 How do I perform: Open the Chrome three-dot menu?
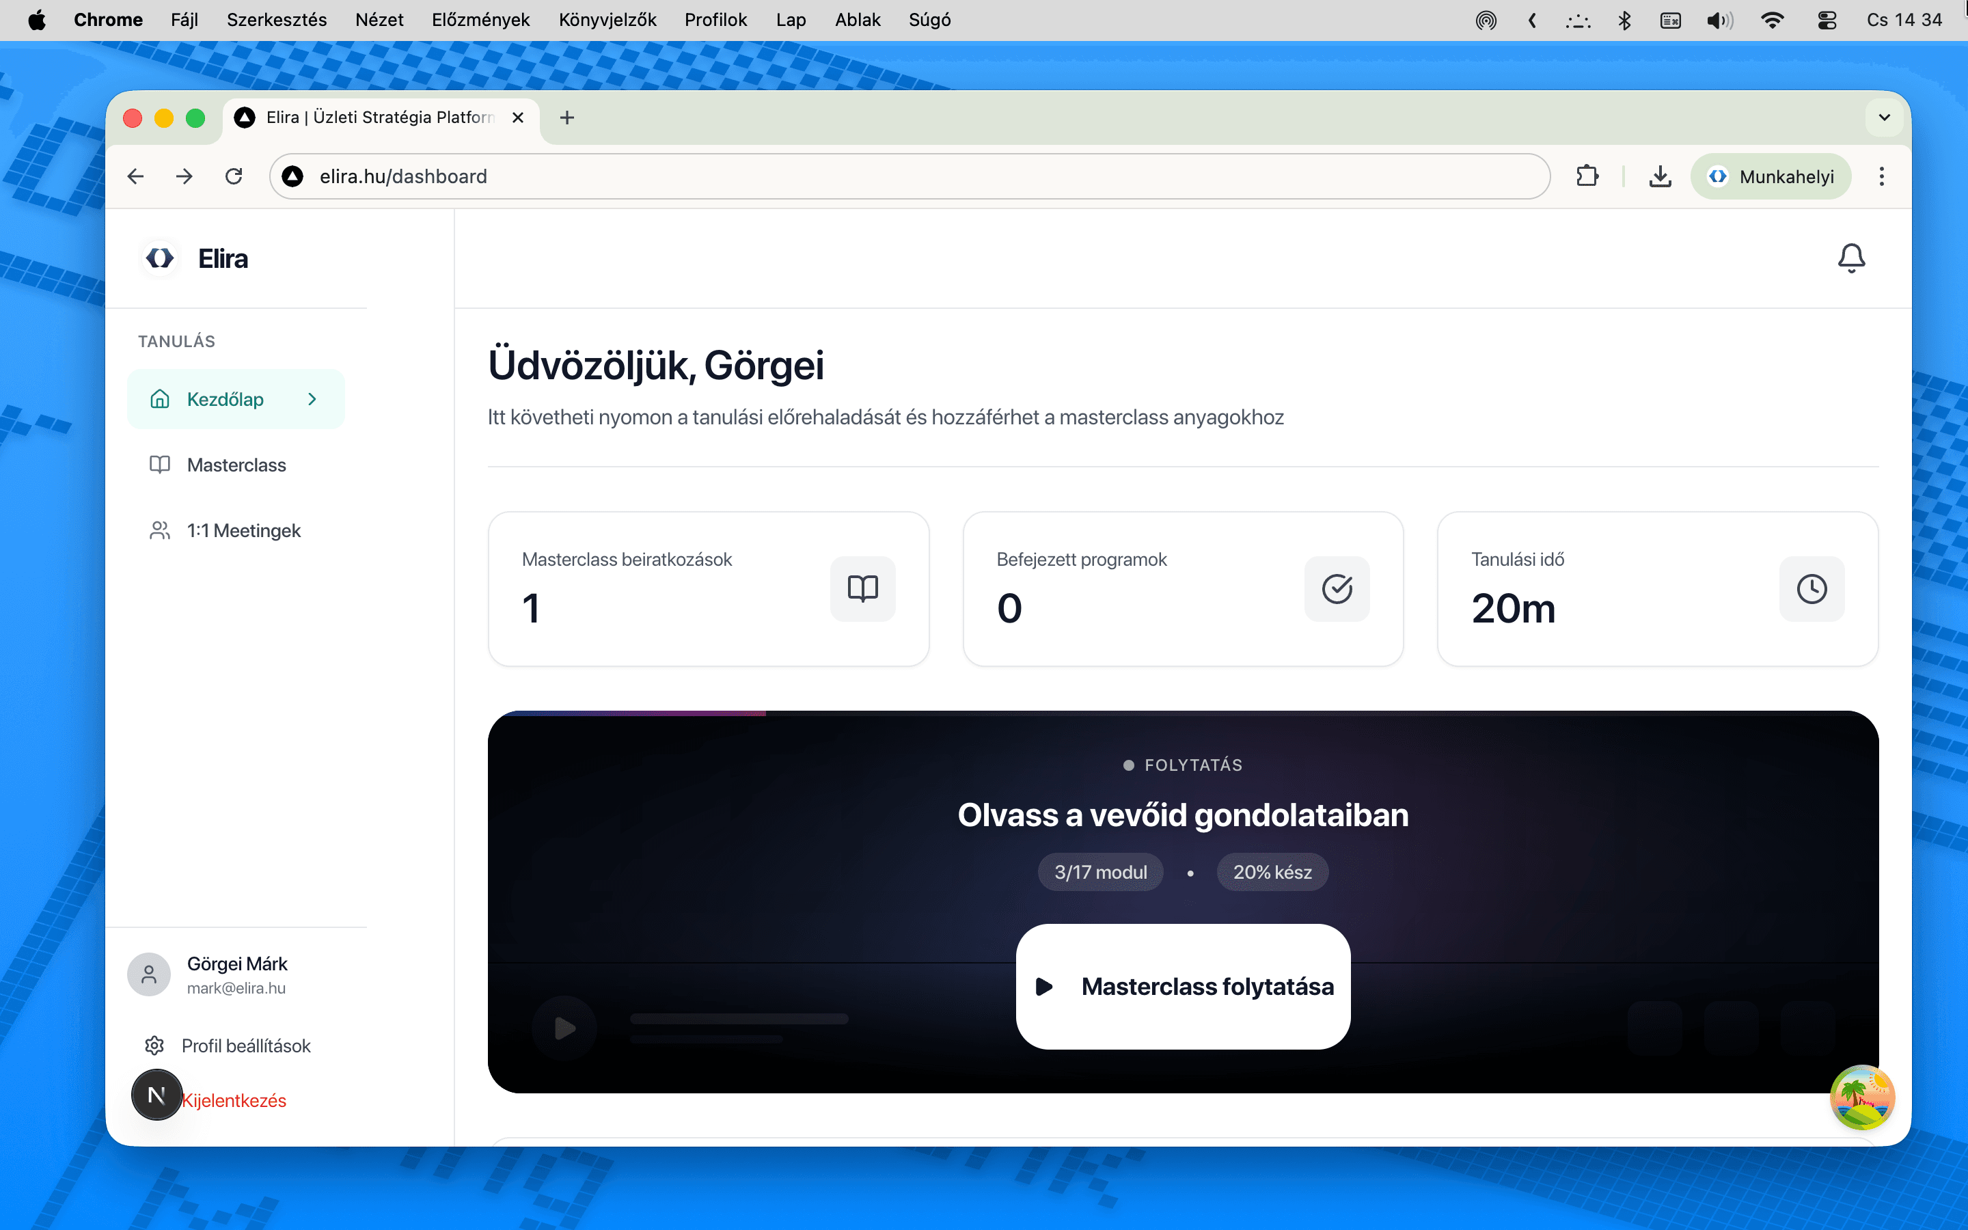point(1881,176)
